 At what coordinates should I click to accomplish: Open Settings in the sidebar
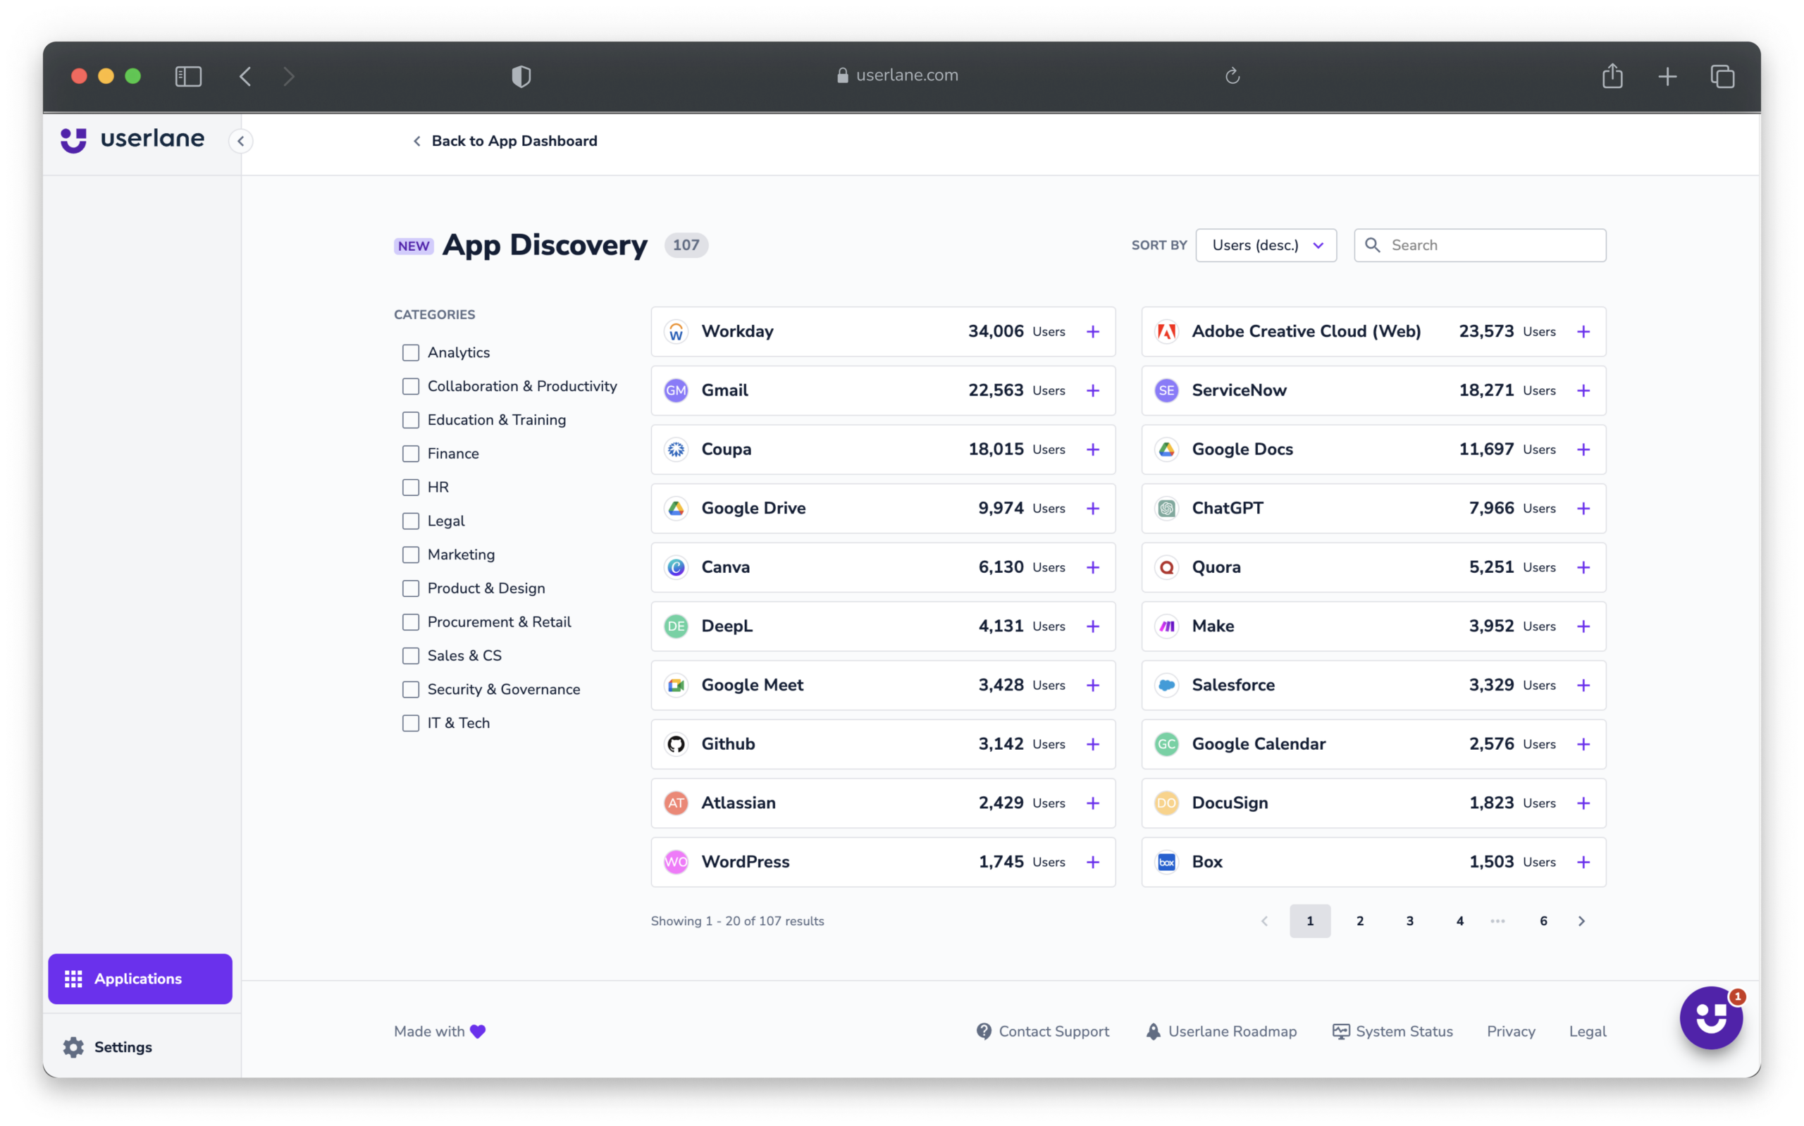tap(108, 1047)
